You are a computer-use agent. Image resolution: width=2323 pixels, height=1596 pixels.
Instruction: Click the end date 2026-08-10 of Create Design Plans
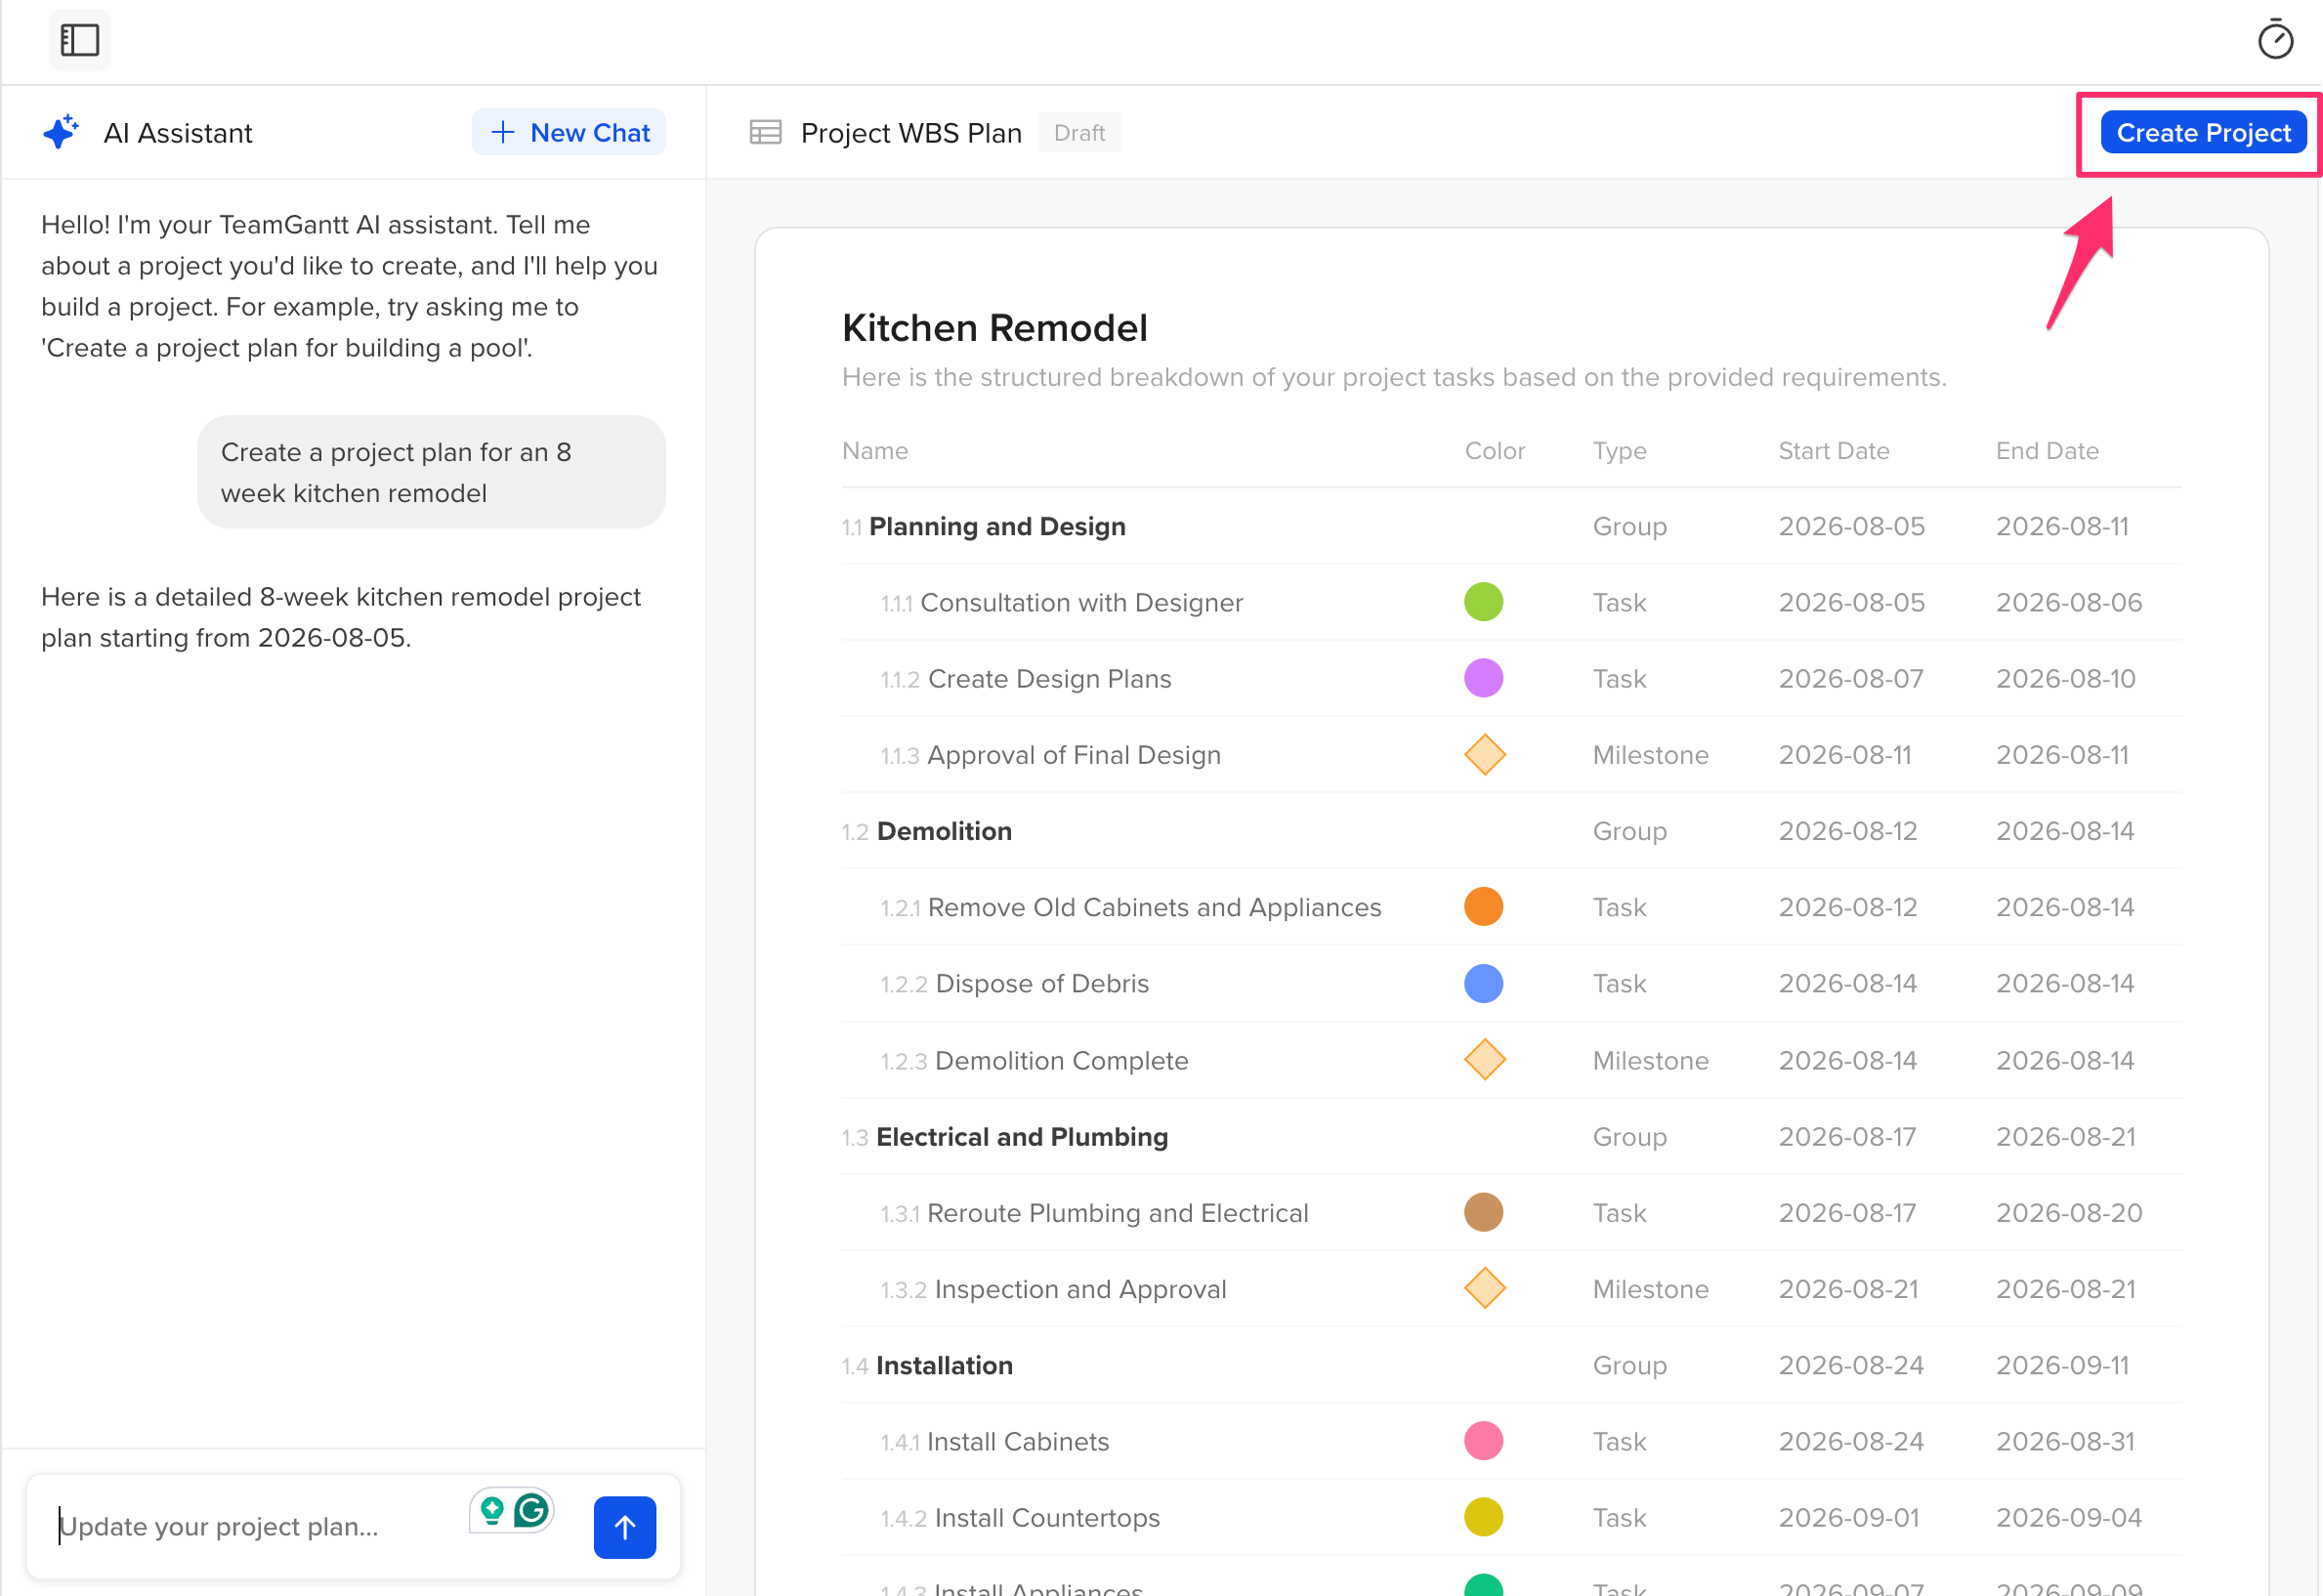point(2065,678)
